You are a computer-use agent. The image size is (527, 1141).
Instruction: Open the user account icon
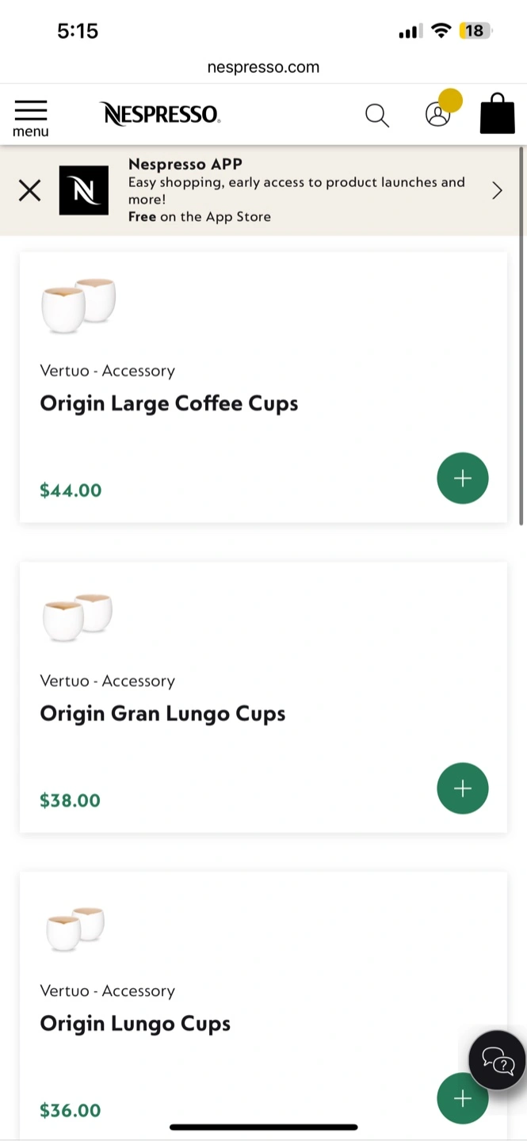click(437, 115)
